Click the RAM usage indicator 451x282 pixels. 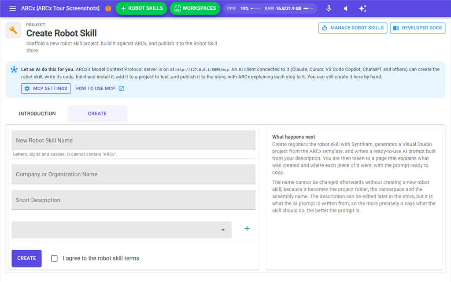289,8
